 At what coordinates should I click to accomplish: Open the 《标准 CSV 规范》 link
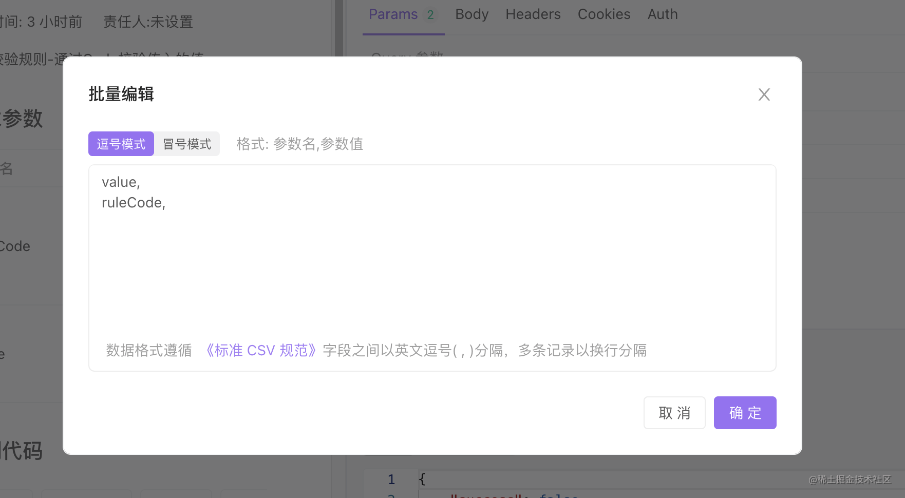[261, 351]
